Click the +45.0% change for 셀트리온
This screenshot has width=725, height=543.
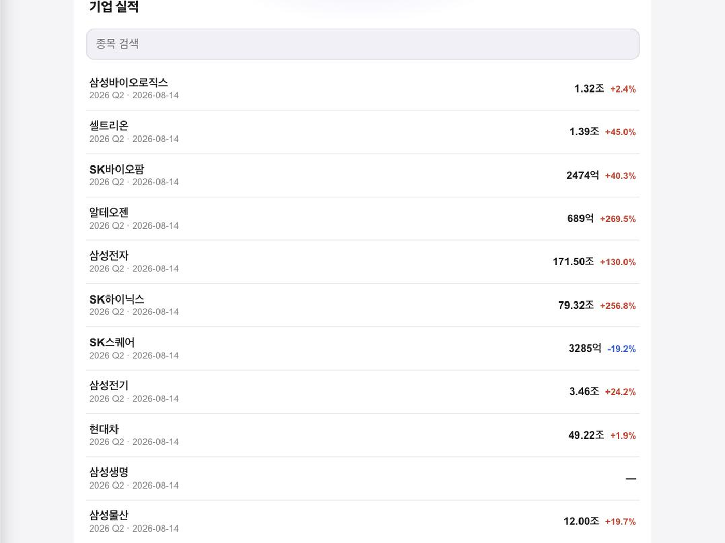[620, 132]
